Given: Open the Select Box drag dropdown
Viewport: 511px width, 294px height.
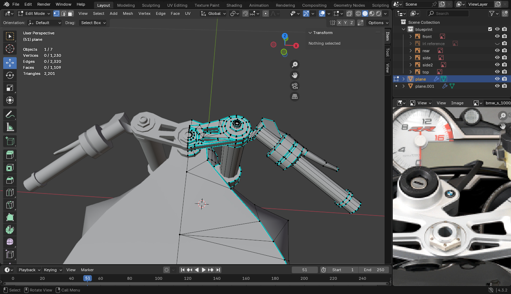Looking at the screenshot, I should [93, 23].
